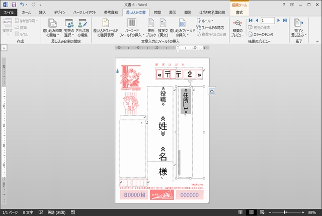Screen dimensions: 322x216
Task: Click the sender address text box on postcard
Action: click(x=133, y=149)
